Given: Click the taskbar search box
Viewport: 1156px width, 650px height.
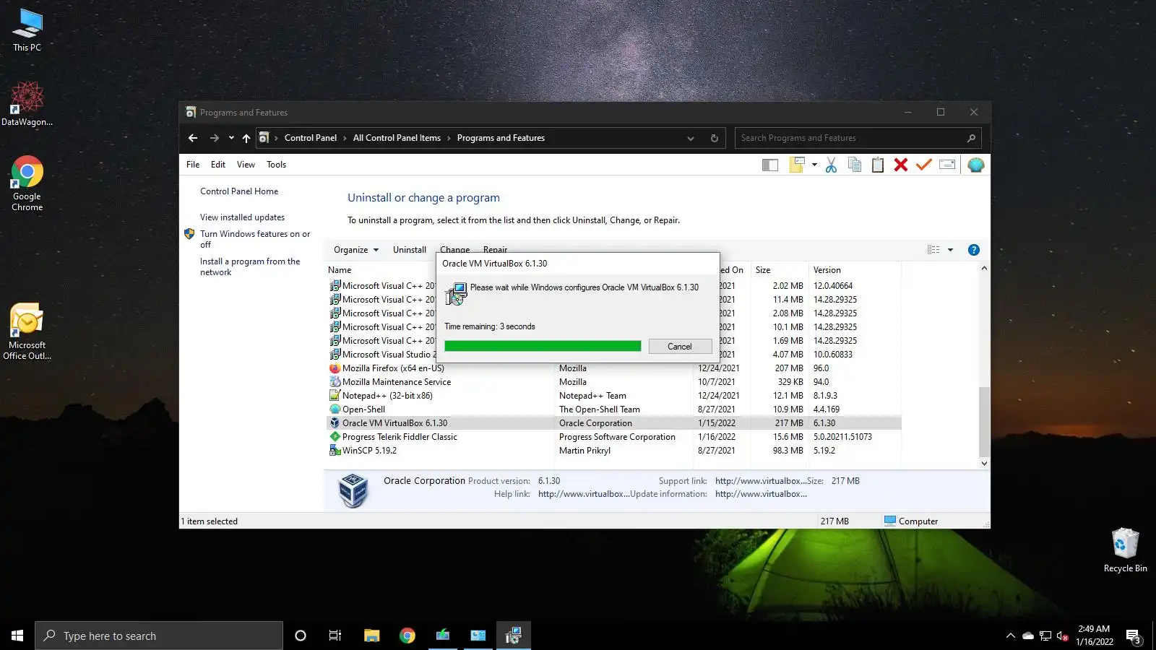Looking at the screenshot, I should [159, 636].
